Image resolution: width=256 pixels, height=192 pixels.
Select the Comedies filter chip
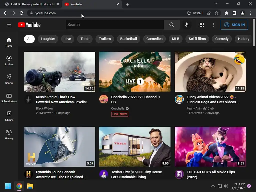point(154,39)
